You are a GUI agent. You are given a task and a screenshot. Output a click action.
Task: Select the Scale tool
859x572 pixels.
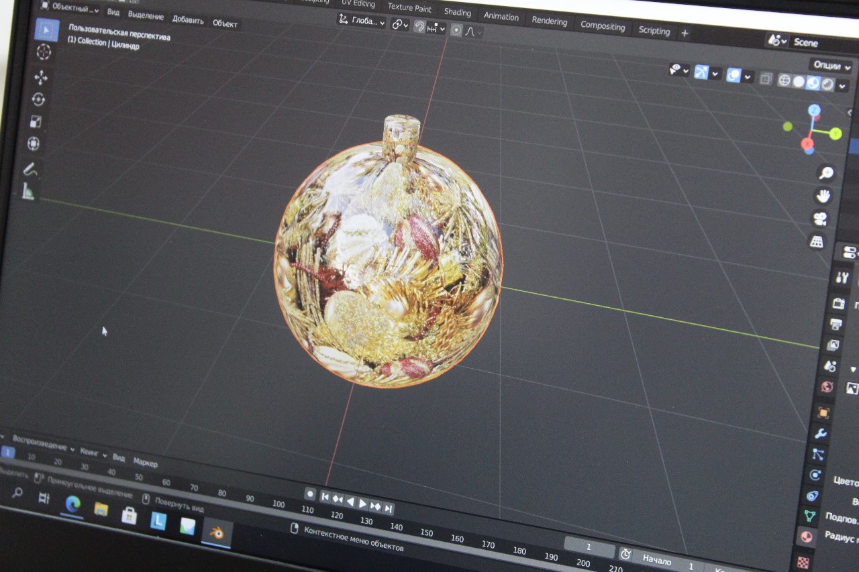(36, 121)
